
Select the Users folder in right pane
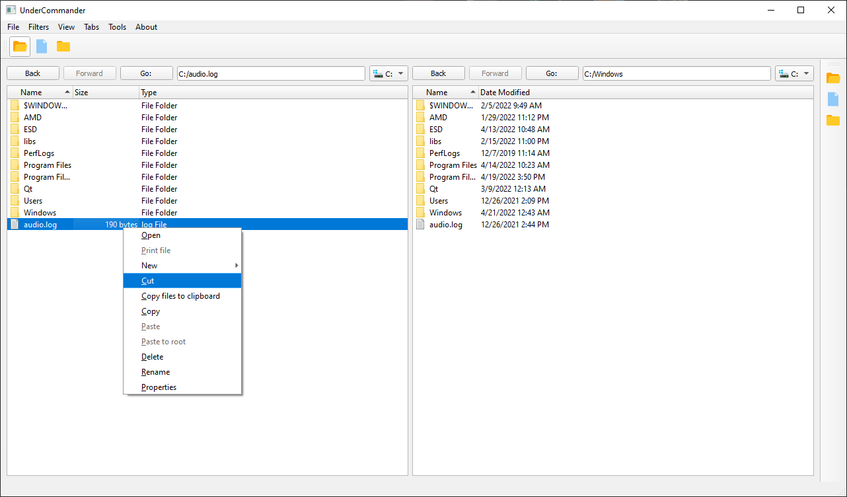pos(441,200)
